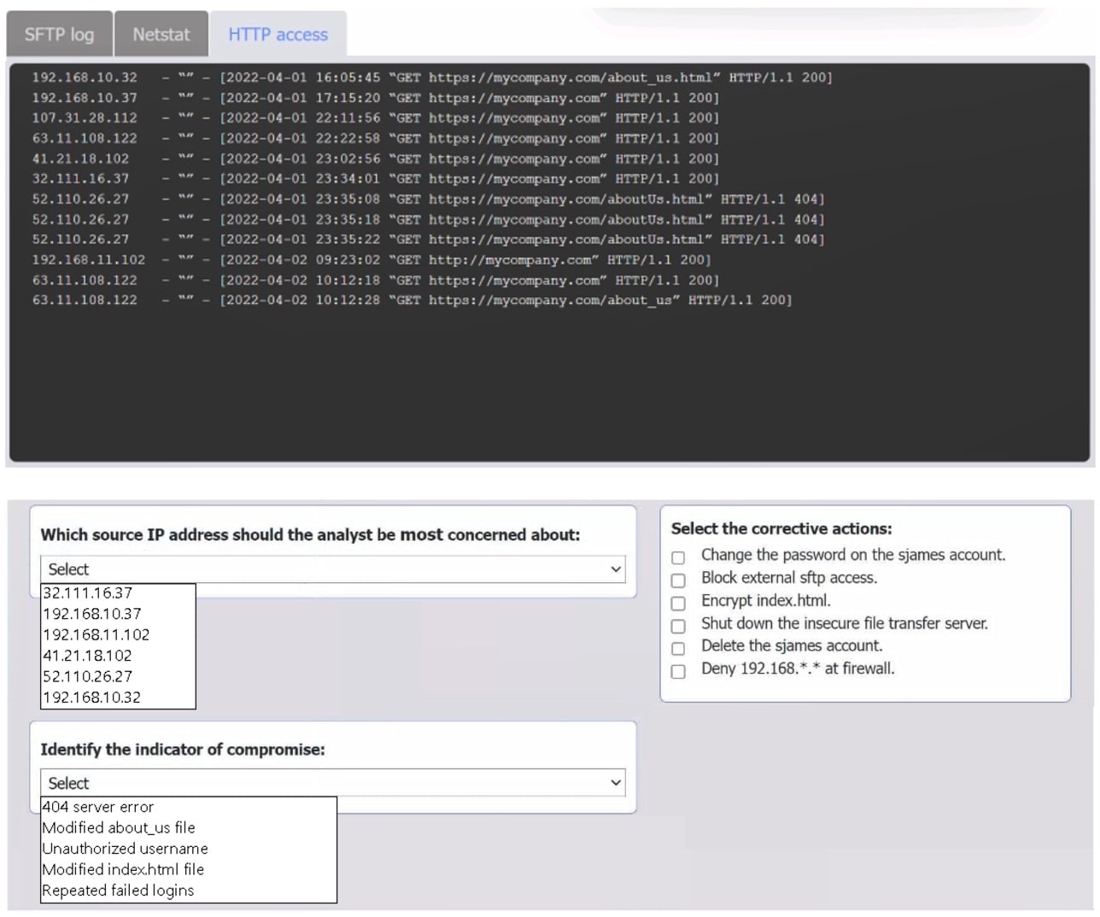The width and height of the screenshot is (1100, 917).
Task: Enable the 'Encrypt index.html' corrective action
Action: tap(678, 603)
